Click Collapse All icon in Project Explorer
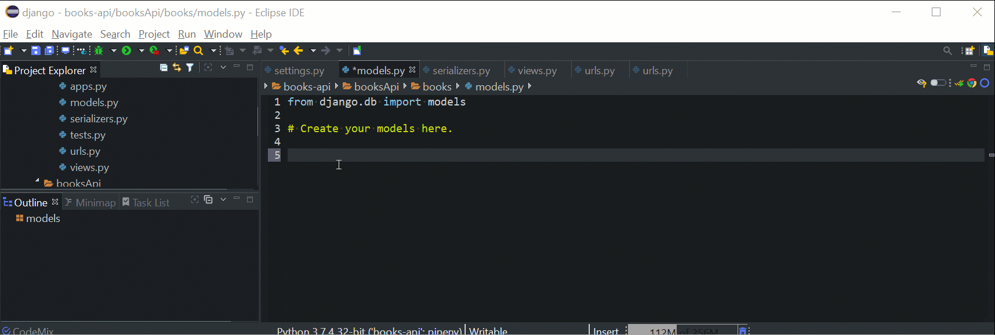Viewport: 995px width, 335px height. click(x=164, y=68)
